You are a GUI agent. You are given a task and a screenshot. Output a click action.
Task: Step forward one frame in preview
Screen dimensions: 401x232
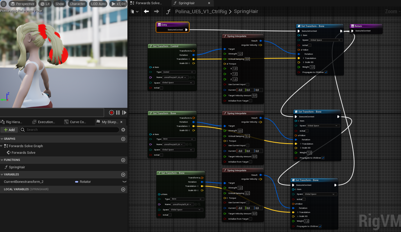coord(124,113)
